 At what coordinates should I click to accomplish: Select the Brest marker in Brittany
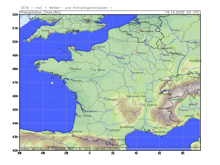pyautogui.click(x=37, y=64)
